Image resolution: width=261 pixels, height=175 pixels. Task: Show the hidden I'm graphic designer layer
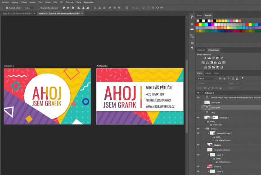[x=198, y=150]
